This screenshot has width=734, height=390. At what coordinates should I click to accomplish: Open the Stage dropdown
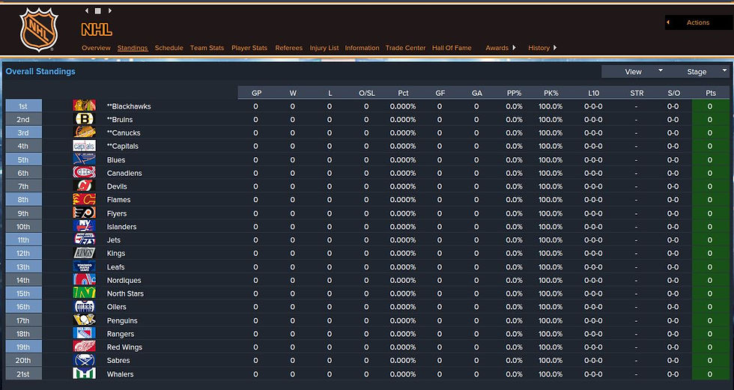tap(697, 72)
